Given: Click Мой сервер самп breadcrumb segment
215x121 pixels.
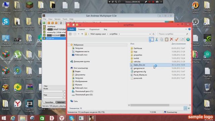Looking at the screenshot, I should tap(98, 34).
